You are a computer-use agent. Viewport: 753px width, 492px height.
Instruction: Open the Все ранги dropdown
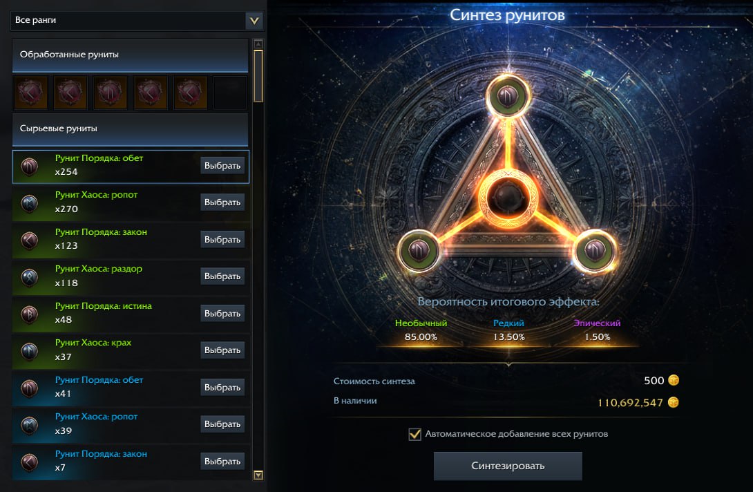pos(137,21)
